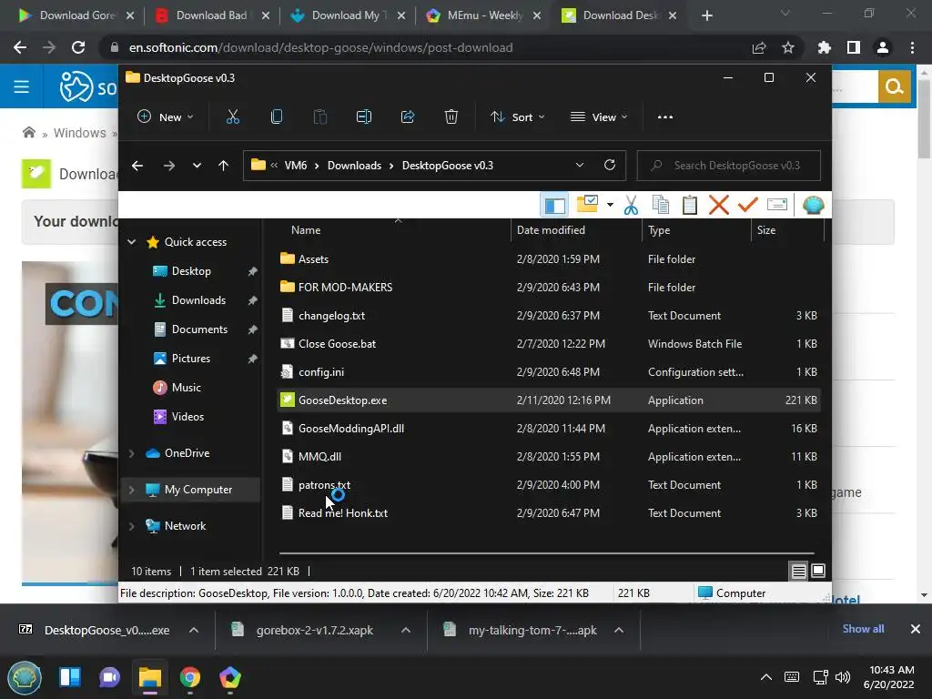Image resolution: width=932 pixels, height=699 pixels.
Task: Click Downloads in the breadcrumb path
Action: pos(354,166)
